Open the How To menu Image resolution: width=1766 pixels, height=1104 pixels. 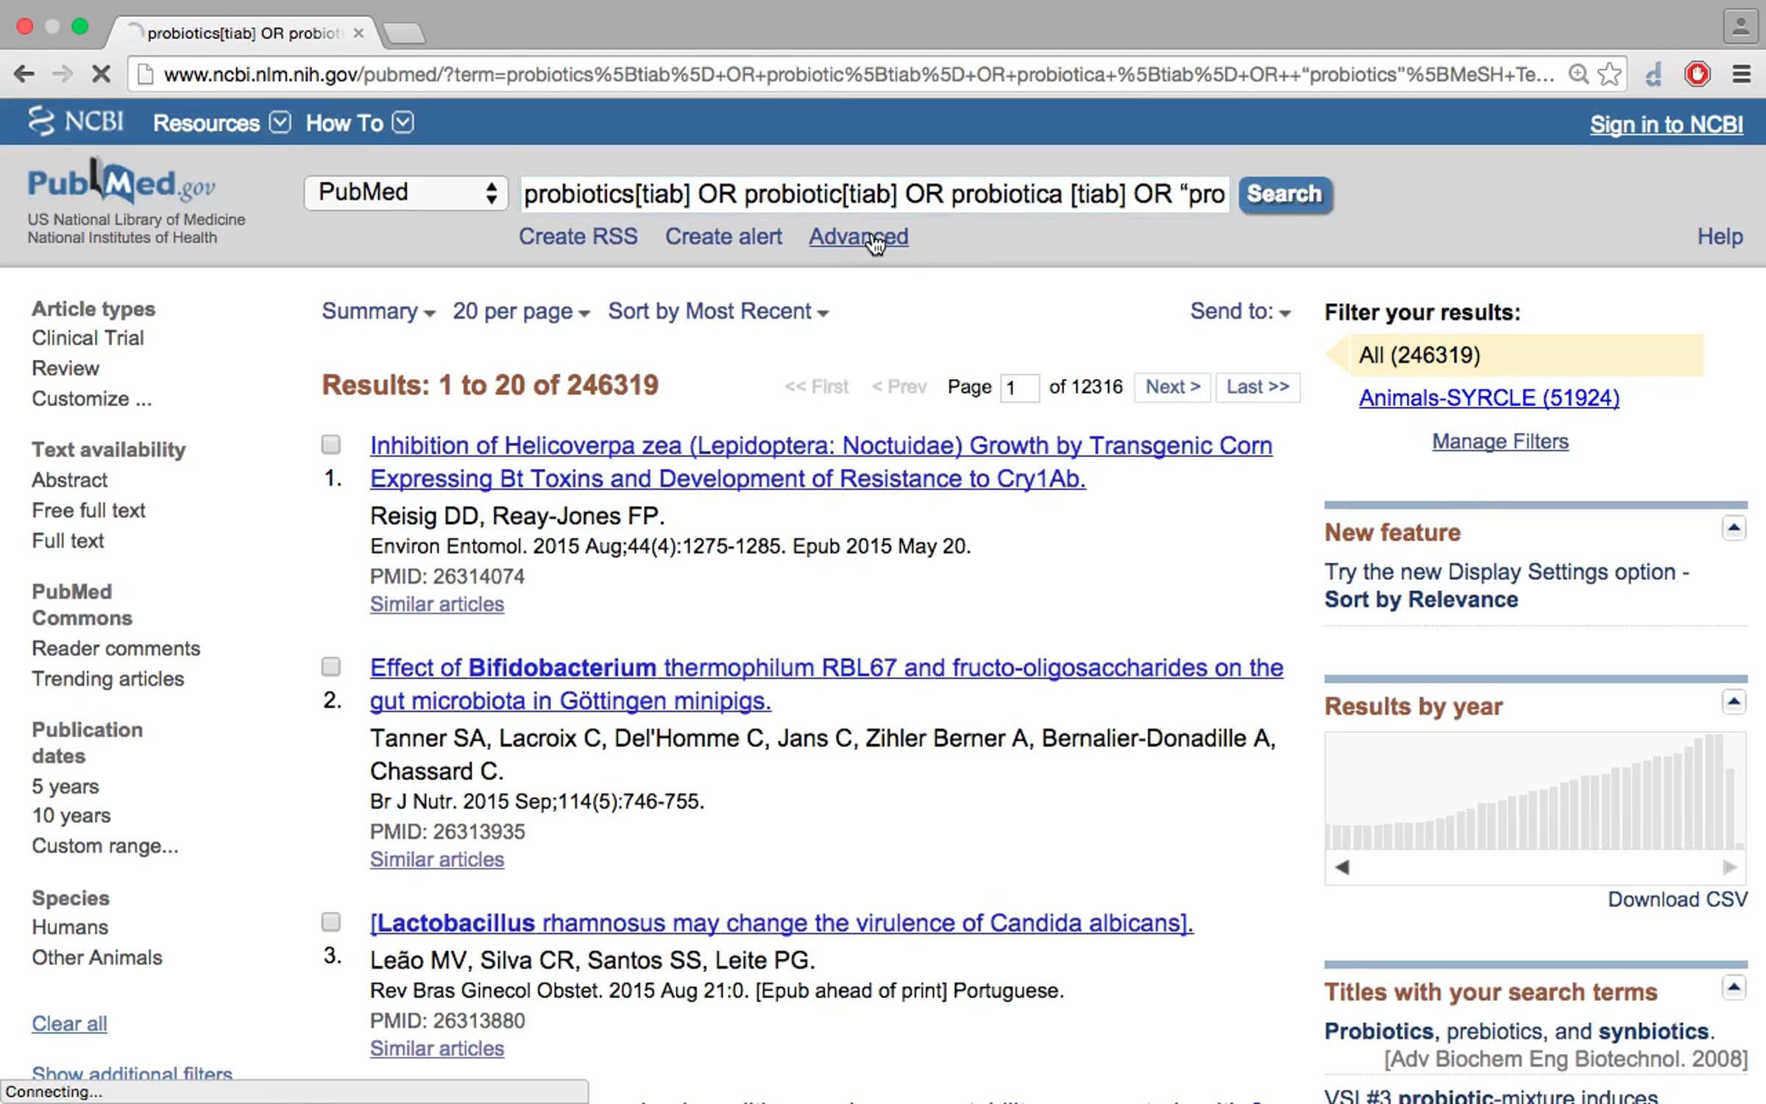pyautogui.click(x=359, y=123)
